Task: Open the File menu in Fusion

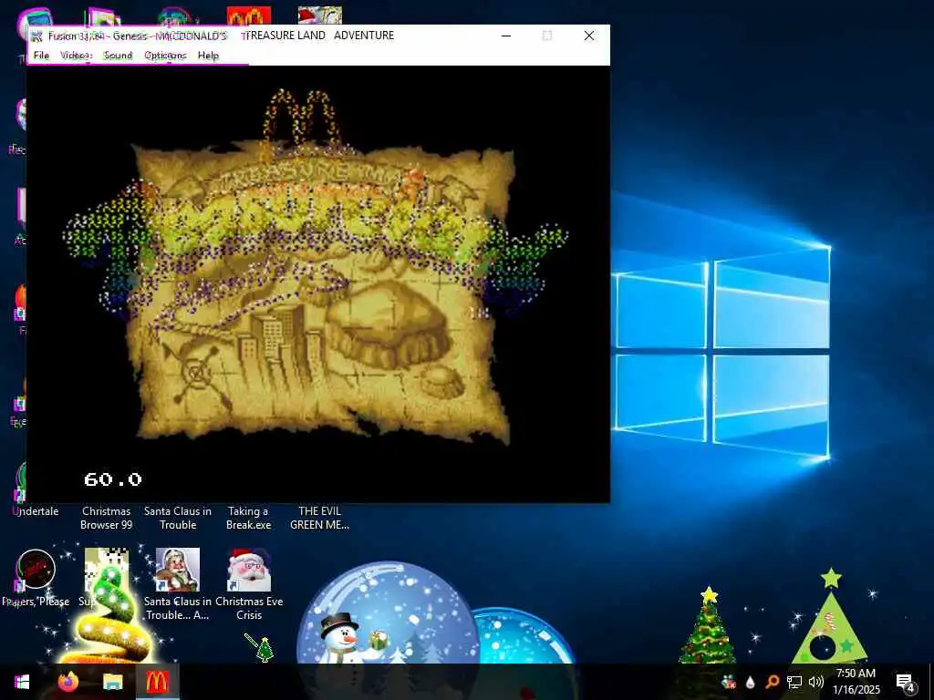Action: [41, 56]
